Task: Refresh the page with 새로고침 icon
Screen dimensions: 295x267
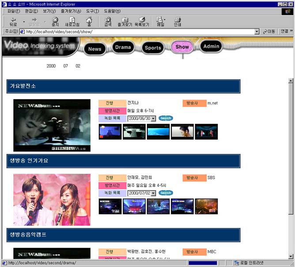Action: 72,22
